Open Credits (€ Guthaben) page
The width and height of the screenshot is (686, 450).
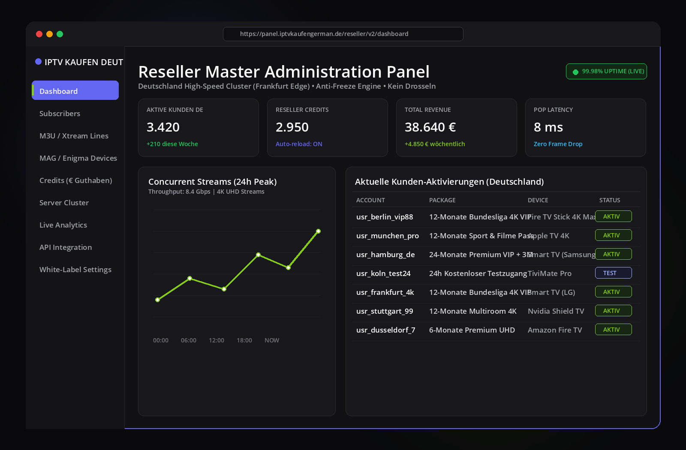tap(75, 180)
